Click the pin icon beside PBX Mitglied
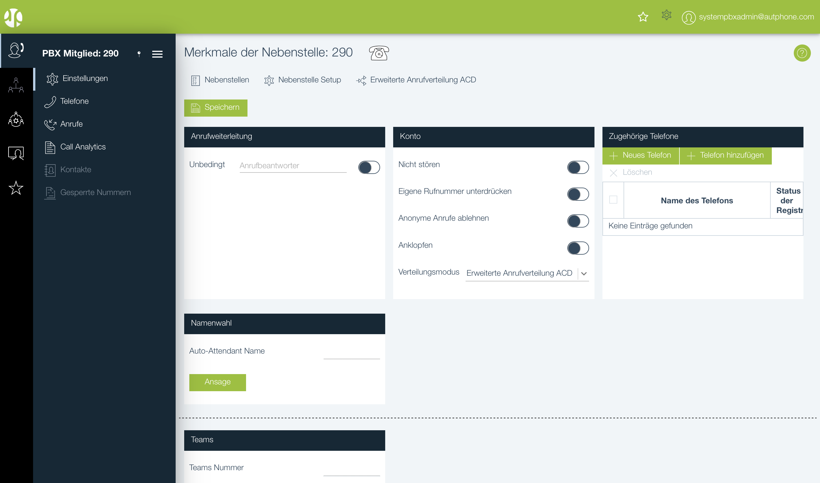820x483 pixels. pyautogui.click(x=139, y=54)
